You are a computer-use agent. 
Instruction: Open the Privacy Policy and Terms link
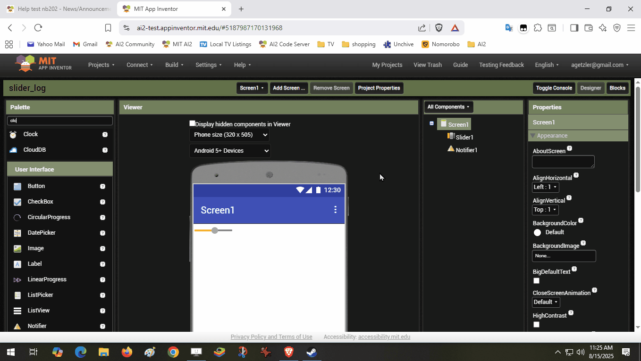point(271,337)
